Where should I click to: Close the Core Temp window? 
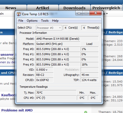click(x=96, y=13)
